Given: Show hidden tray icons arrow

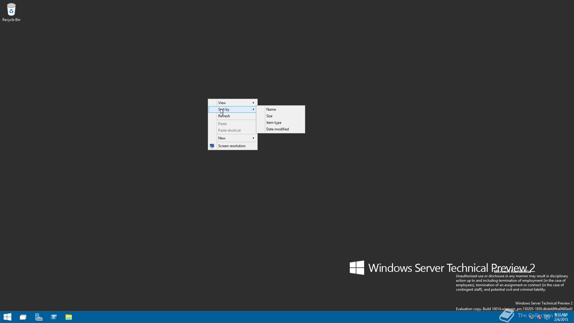Looking at the screenshot, I should [524, 317].
